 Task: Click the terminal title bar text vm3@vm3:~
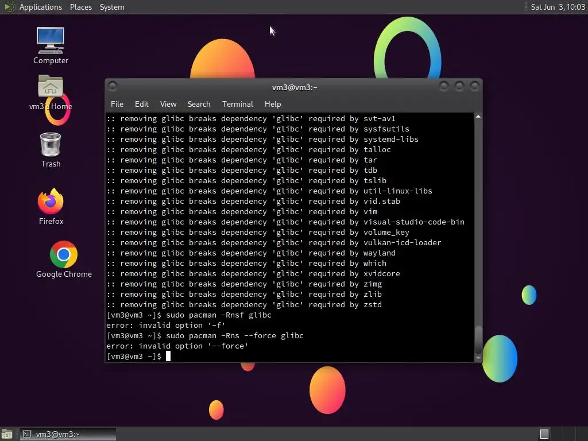point(295,87)
